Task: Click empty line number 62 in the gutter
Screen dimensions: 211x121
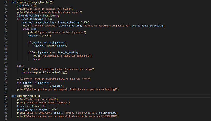Action: [x=5, y=119]
